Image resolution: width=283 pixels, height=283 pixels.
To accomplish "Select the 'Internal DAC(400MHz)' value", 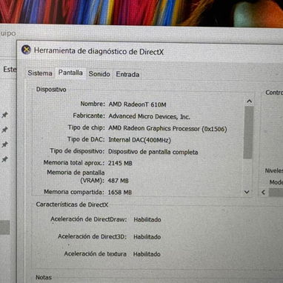I will pos(139,140).
